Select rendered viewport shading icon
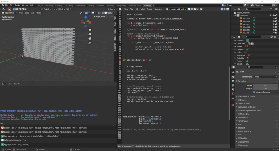Image resolution: width=279 pixels, height=151 pixels. click(111, 13)
